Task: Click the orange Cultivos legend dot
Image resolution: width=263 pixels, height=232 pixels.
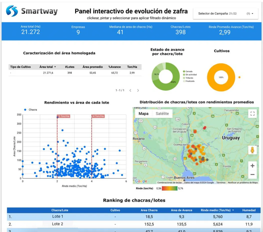Action: point(239,77)
